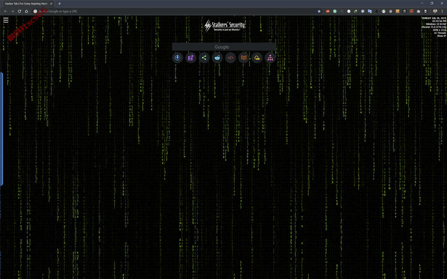Click the '16 Threads' info text
Viewport: 447px width, 279px height.
click(x=440, y=33)
